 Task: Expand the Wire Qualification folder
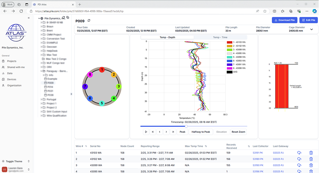(x=41, y=116)
